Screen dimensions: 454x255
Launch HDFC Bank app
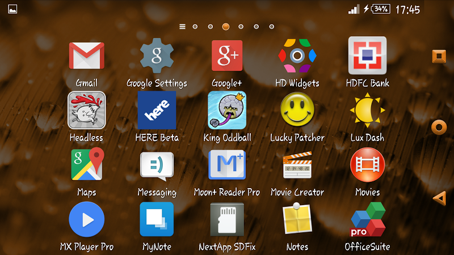click(x=367, y=56)
